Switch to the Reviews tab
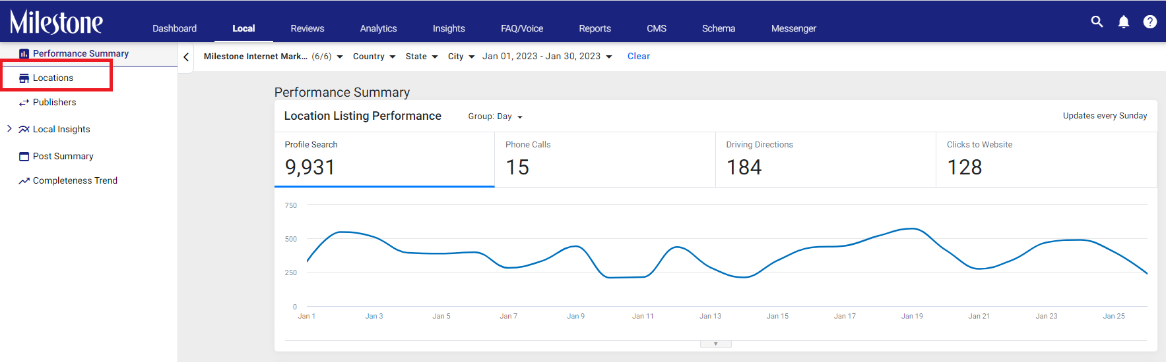Image resolution: width=1166 pixels, height=362 pixels. point(308,28)
